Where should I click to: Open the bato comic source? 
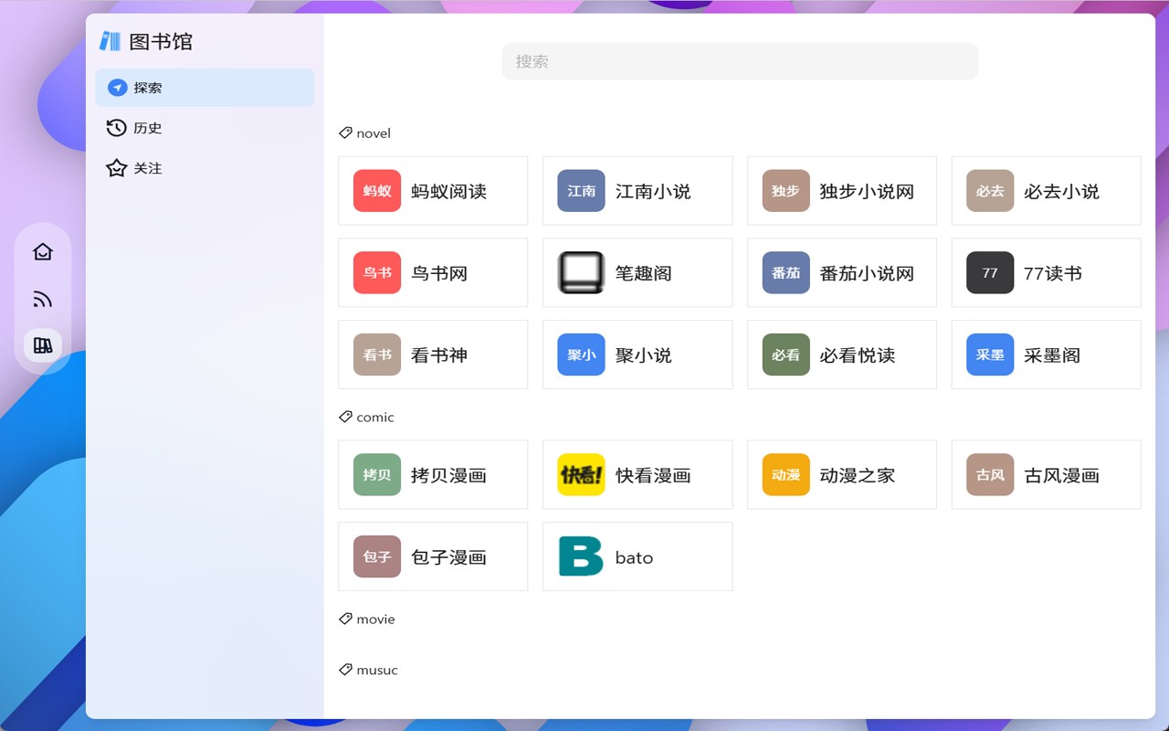point(637,556)
